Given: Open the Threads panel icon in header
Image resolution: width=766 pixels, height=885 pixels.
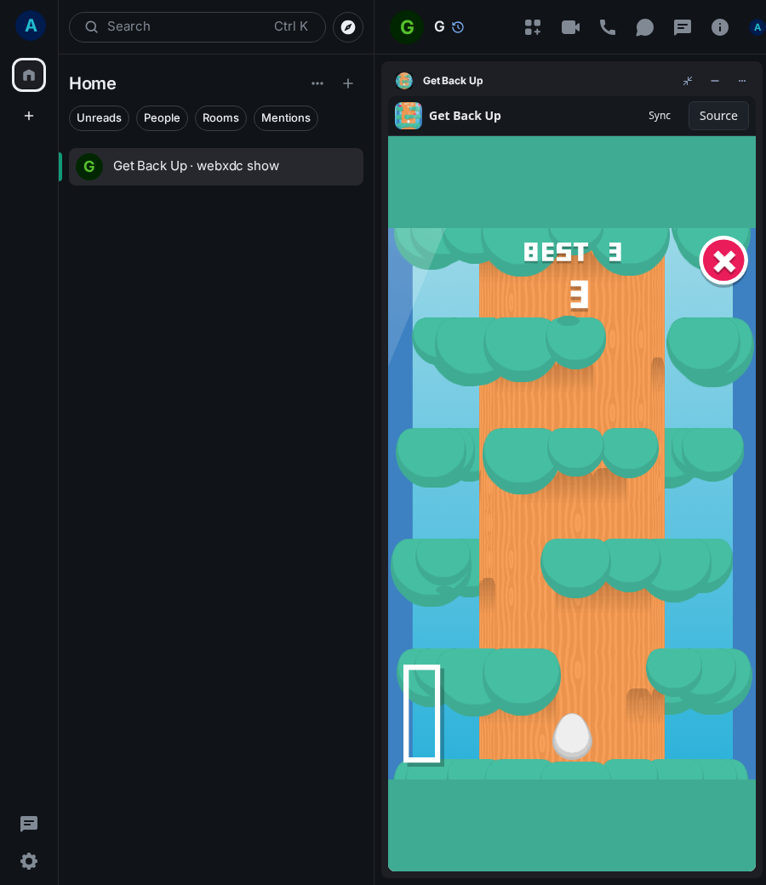Looking at the screenshot, I should [x=682, y=27].
